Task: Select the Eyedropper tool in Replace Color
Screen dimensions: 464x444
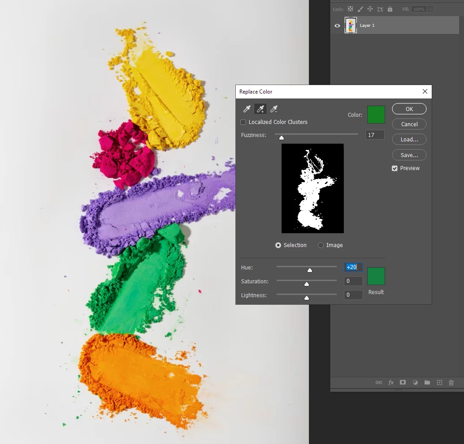Action: pyautogui.click(x=247, y=109)
